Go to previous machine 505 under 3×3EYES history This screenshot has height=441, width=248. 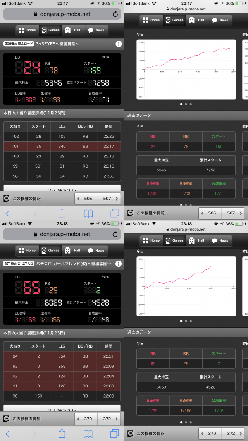(x=86, y=199)
